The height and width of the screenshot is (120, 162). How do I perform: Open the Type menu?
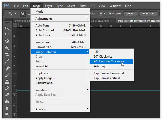(x=60, y=6)
